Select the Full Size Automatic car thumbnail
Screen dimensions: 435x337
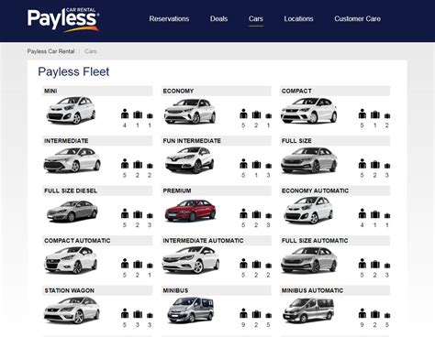309,260
